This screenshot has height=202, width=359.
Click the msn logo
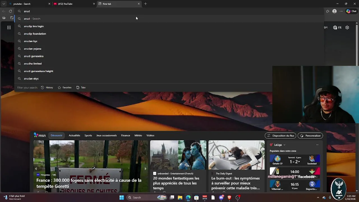coord(40,135)
